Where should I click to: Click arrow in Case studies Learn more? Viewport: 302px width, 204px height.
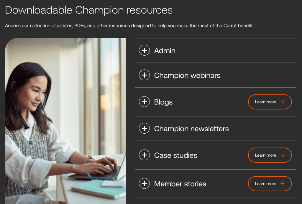(282, 155)
